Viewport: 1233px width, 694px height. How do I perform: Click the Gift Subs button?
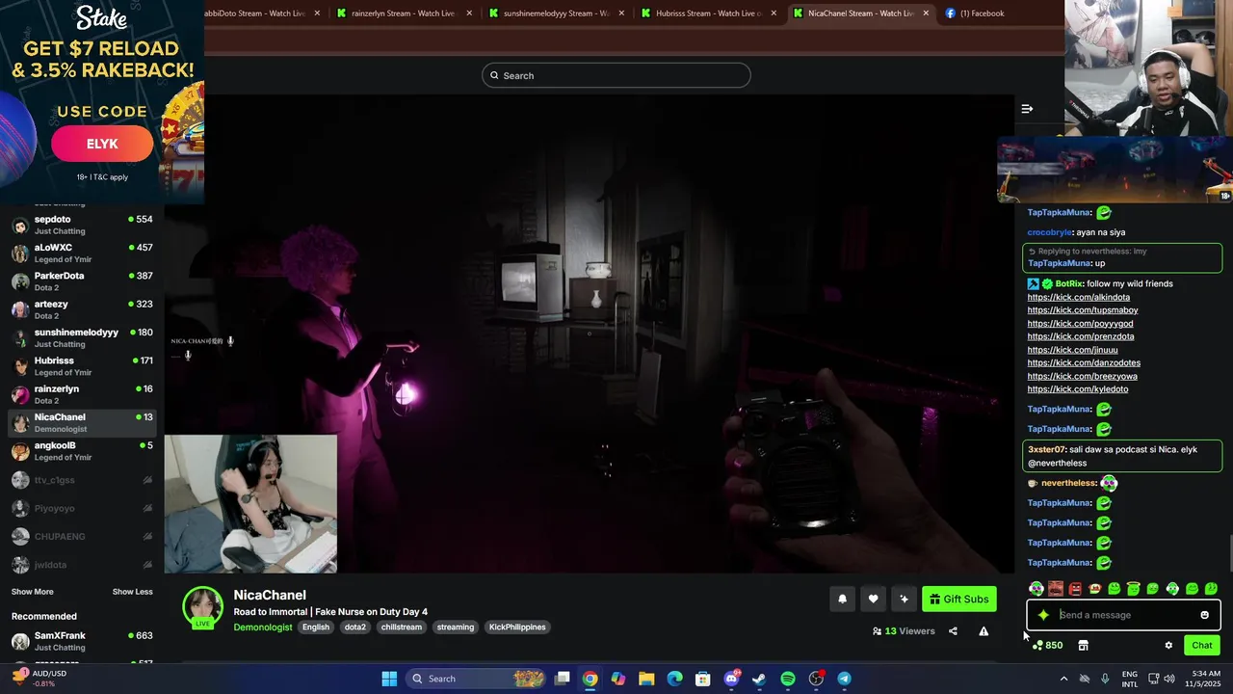(x=959, y=599)
